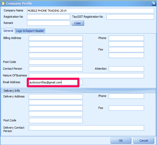
Task: Click the Nature Of Business field
Action: click(x=86, y=76)
